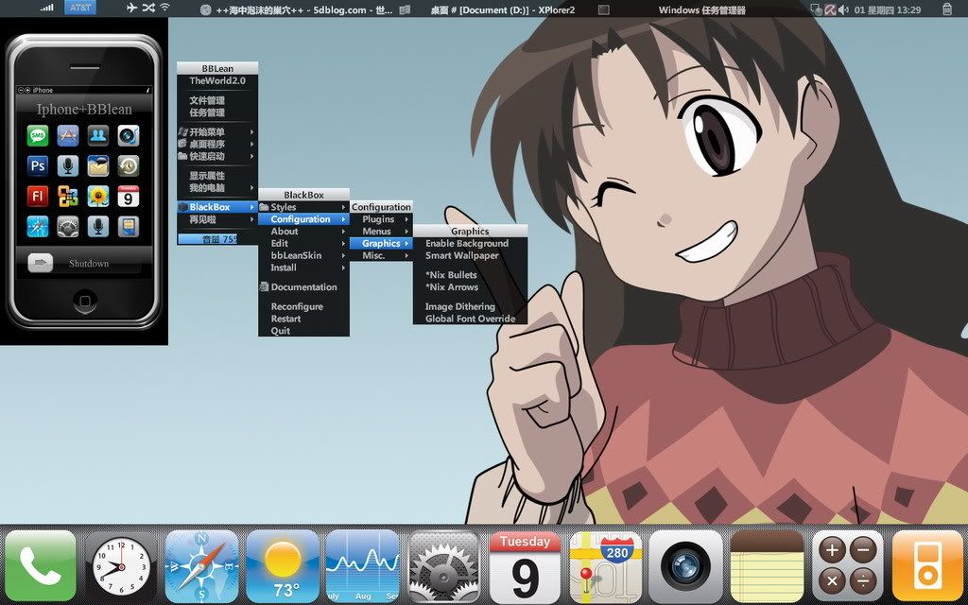The width and height of the screenshot is (968, 605).
Task: Open the Calculator icon in the dock
Action: coord(848,565)
